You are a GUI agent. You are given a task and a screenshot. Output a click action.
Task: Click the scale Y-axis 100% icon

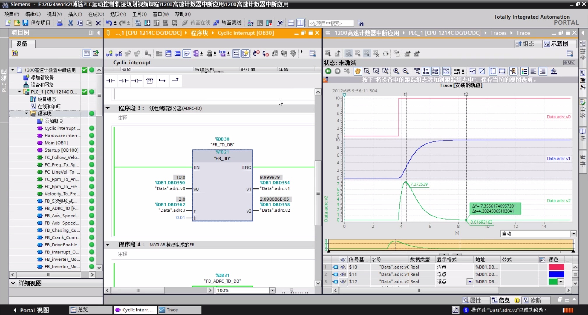pos(426,71)
